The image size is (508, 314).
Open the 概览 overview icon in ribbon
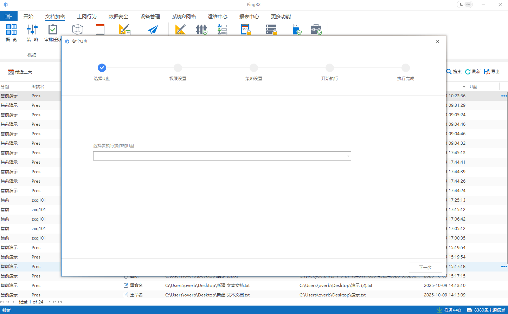tap(11, 30)
